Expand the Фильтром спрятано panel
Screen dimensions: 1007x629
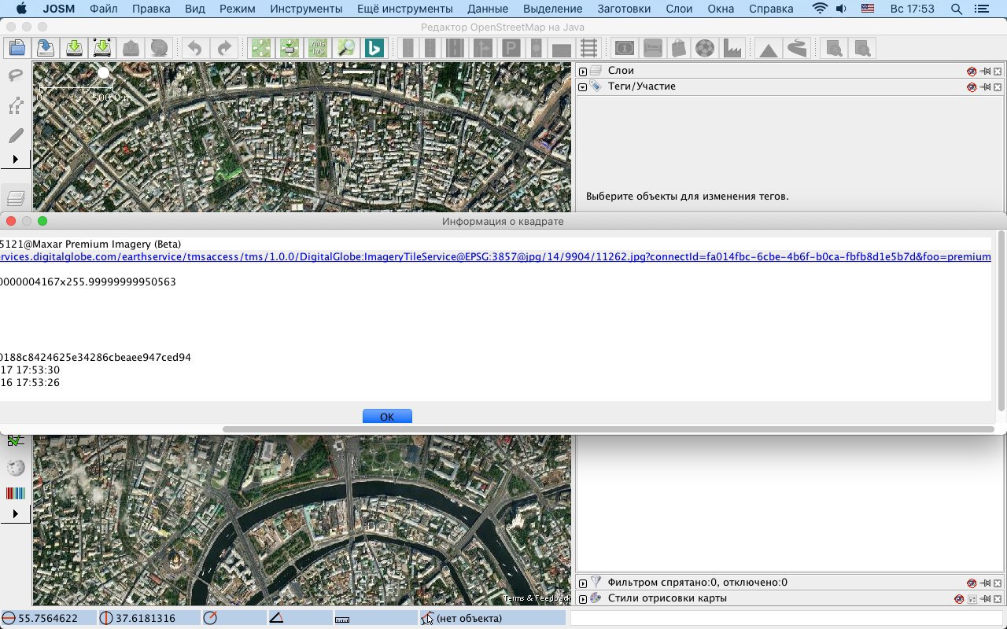[x=583, y=583]
